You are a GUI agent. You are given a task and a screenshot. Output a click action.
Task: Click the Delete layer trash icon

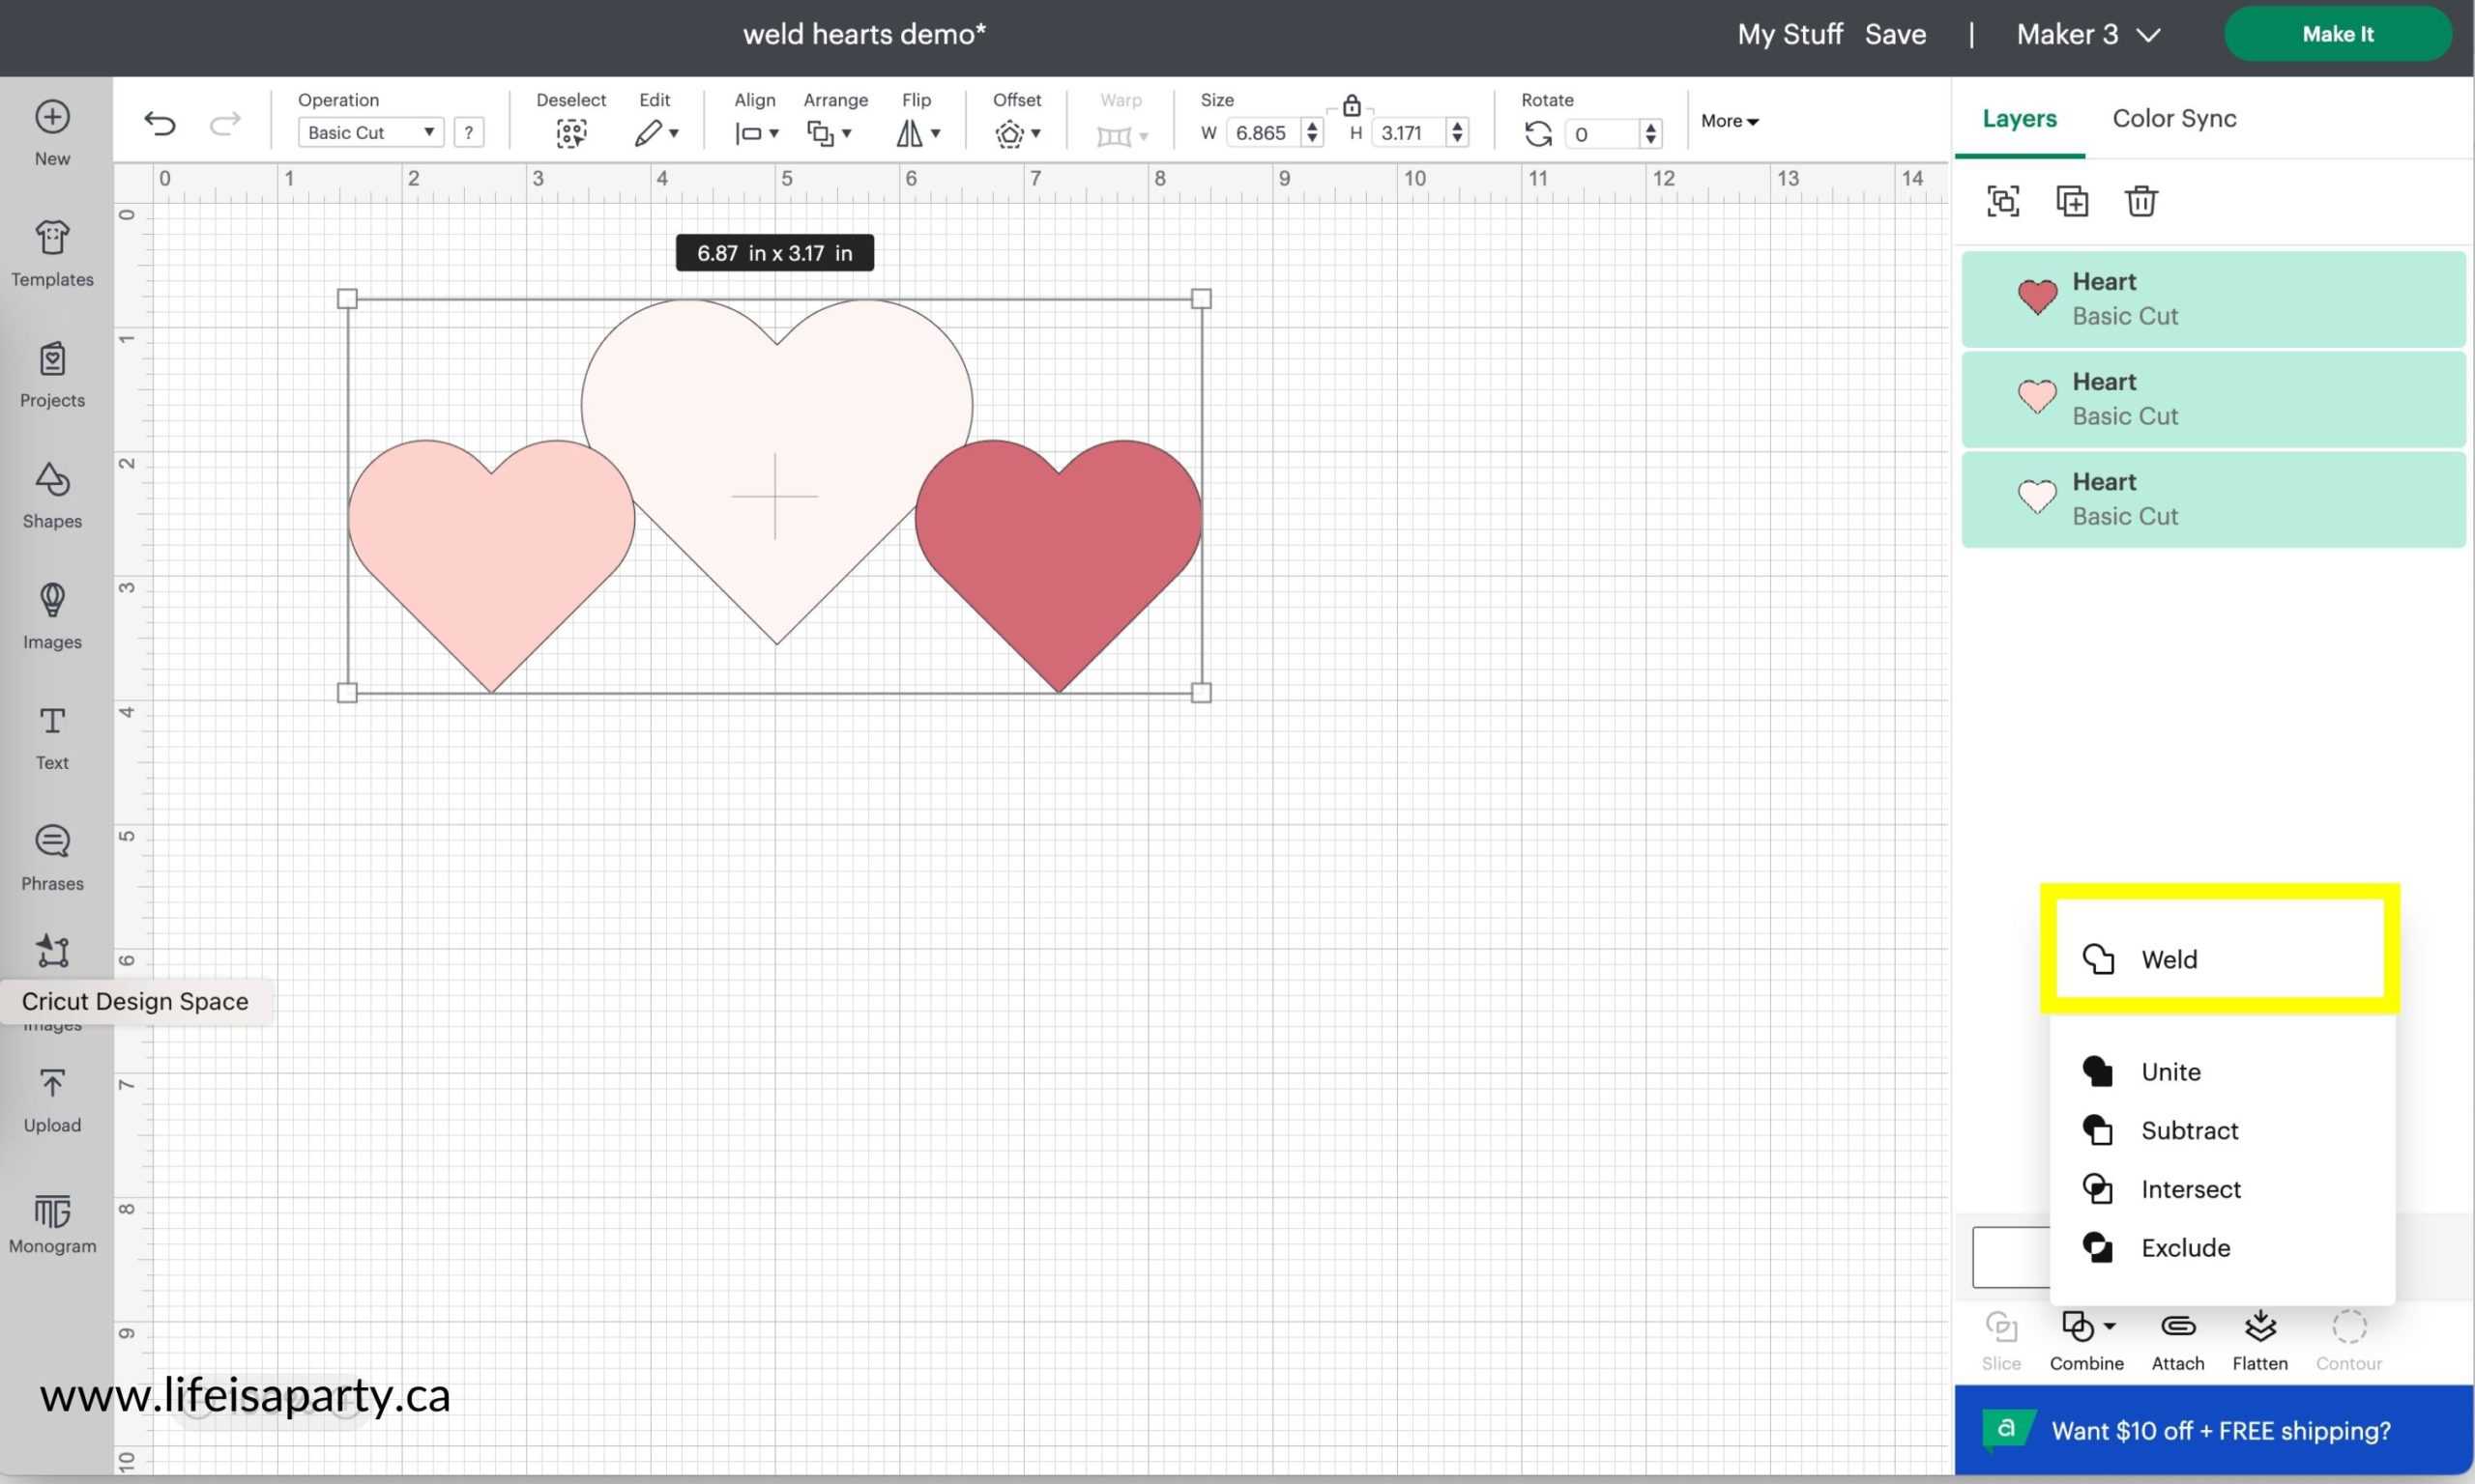pyautogui.click(x=2140, y=201)
